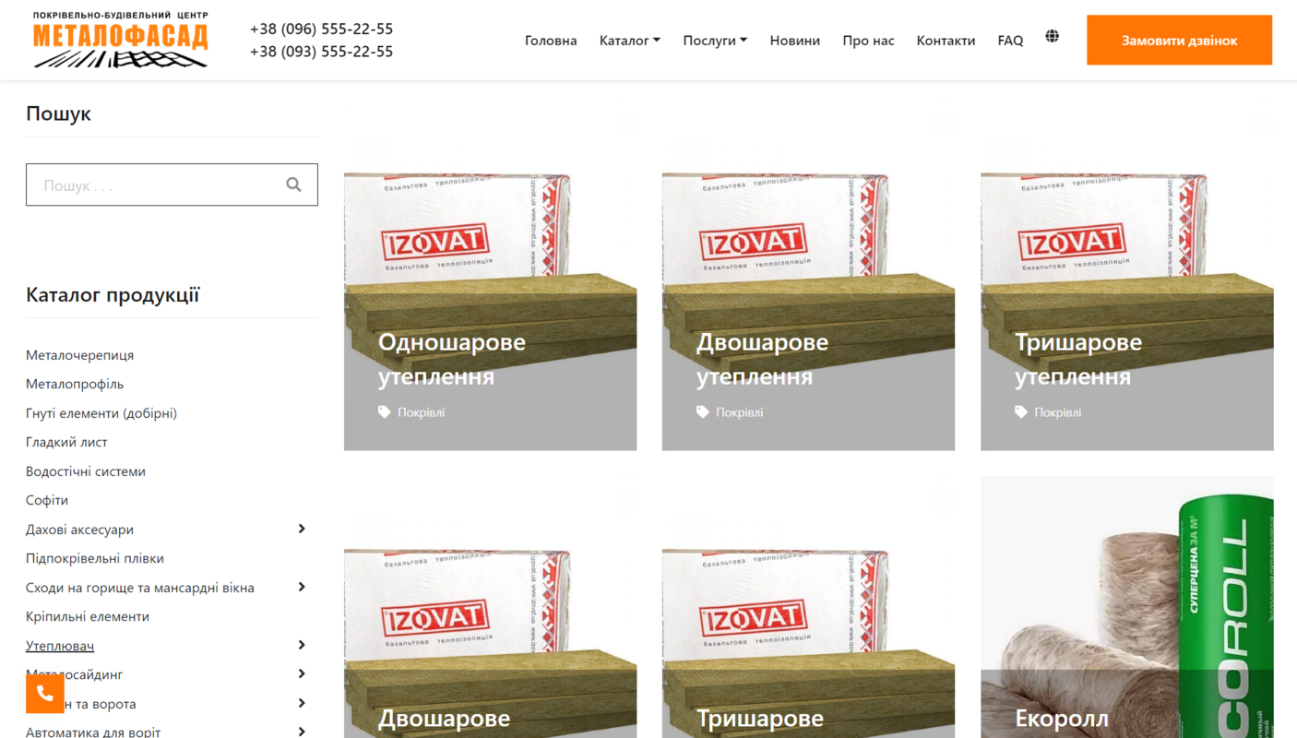Expand Сходи на горище та мансардні вікна arrow
Screen dimensions: 1297x738
click(302, 587)
